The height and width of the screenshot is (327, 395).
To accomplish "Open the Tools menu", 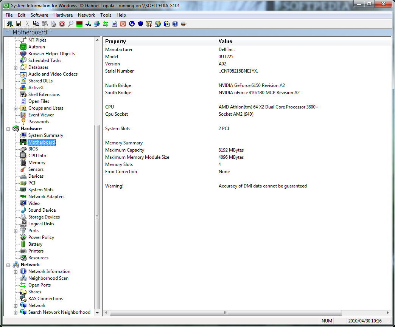I will click(x=106, y=15).
